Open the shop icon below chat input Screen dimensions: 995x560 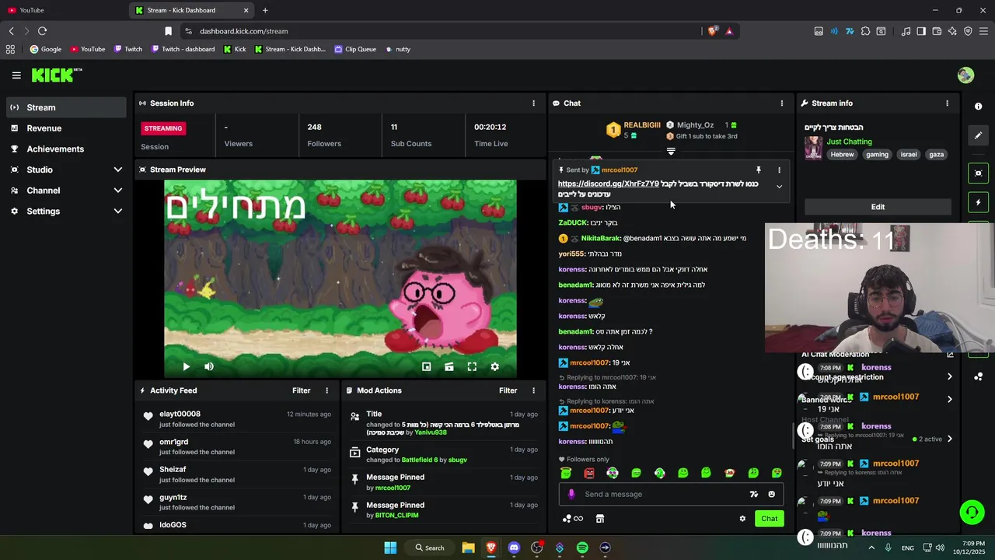click(600, 519)
